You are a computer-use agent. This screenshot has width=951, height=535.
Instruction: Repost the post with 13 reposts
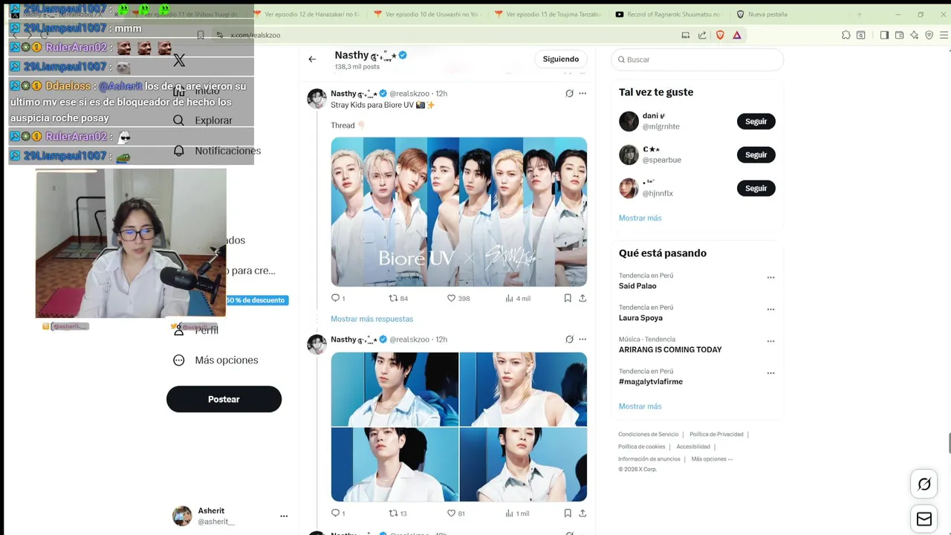(398, 513)
